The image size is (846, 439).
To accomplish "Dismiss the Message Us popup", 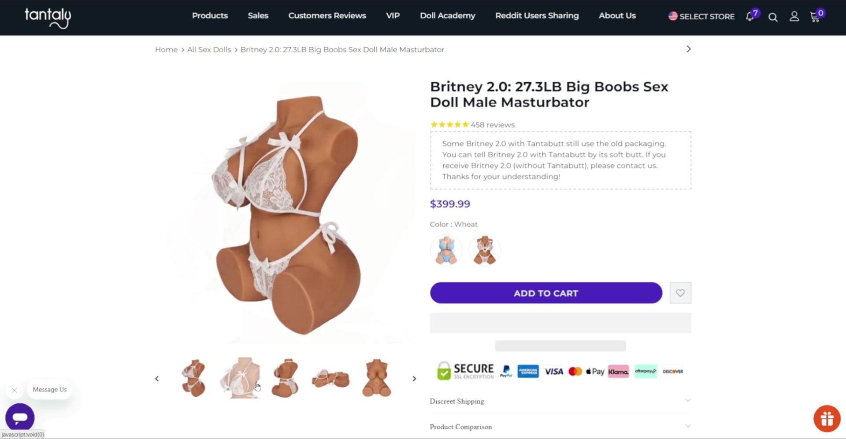I will (x=15, y=390).
